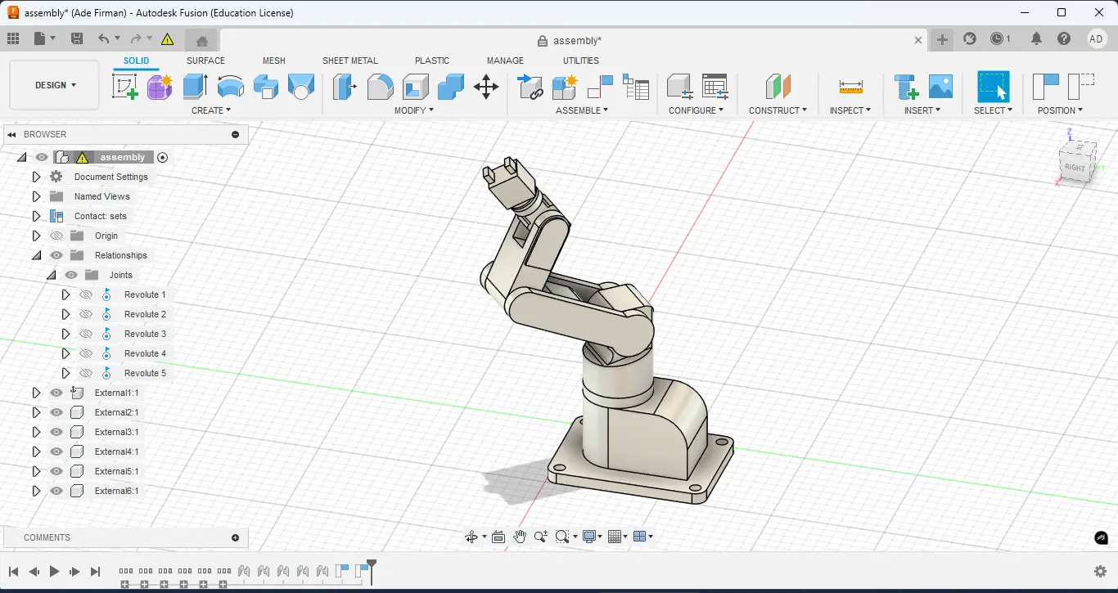Toggle visibility of the Origin folder
1118x593 pixels.
(x=56, y=236)
